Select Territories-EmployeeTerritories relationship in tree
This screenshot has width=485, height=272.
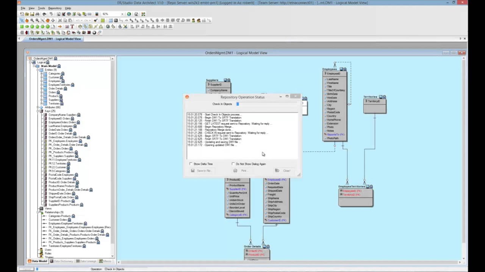click(x=65, y=246)
